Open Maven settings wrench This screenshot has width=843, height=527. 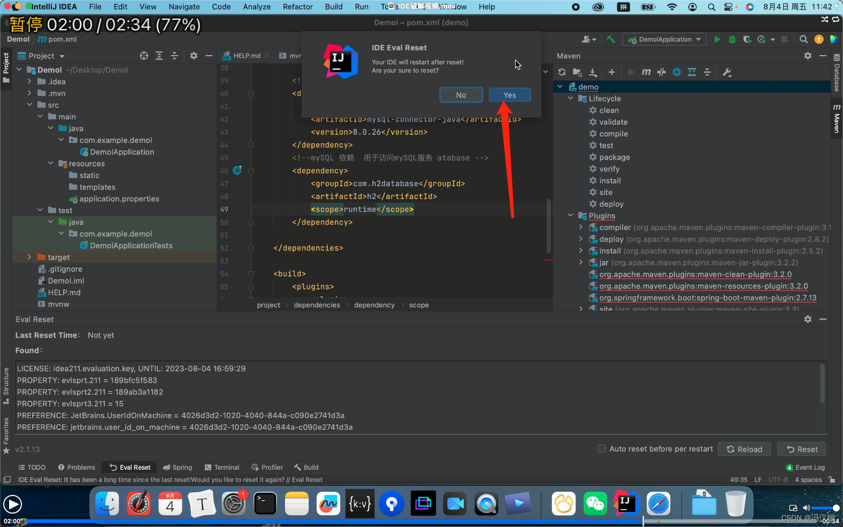727,72
